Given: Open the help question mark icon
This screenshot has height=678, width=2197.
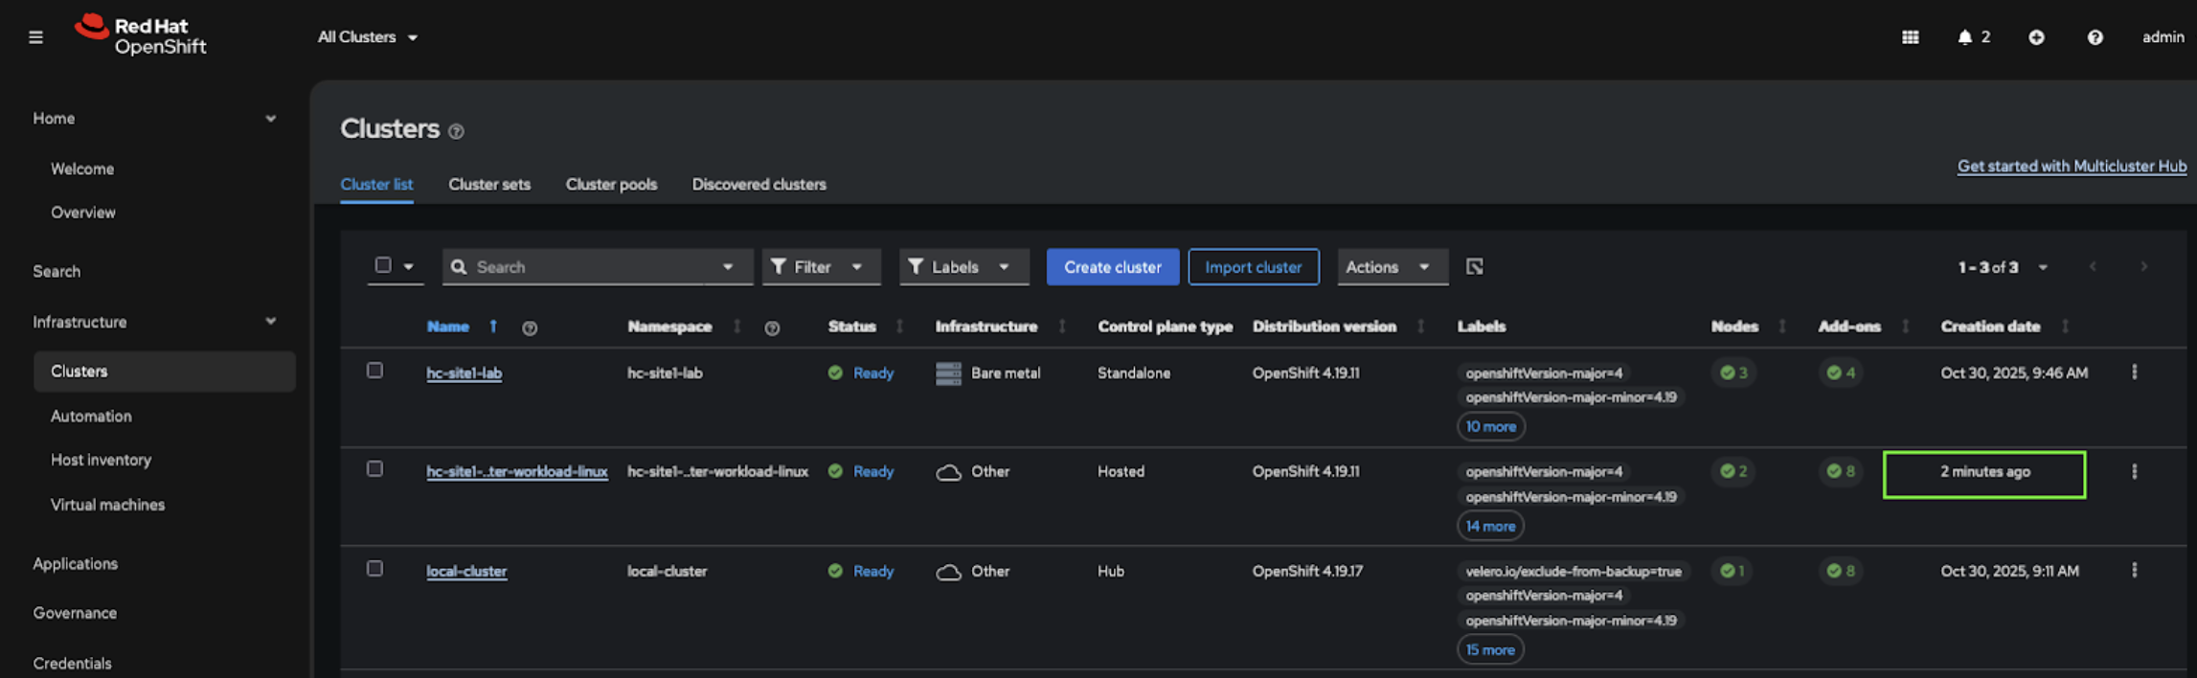Looking at the screenshot, I should (x=2095, y=37).
